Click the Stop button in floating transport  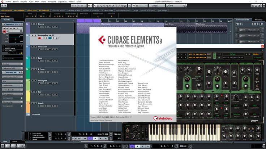[x=95, y=138]
